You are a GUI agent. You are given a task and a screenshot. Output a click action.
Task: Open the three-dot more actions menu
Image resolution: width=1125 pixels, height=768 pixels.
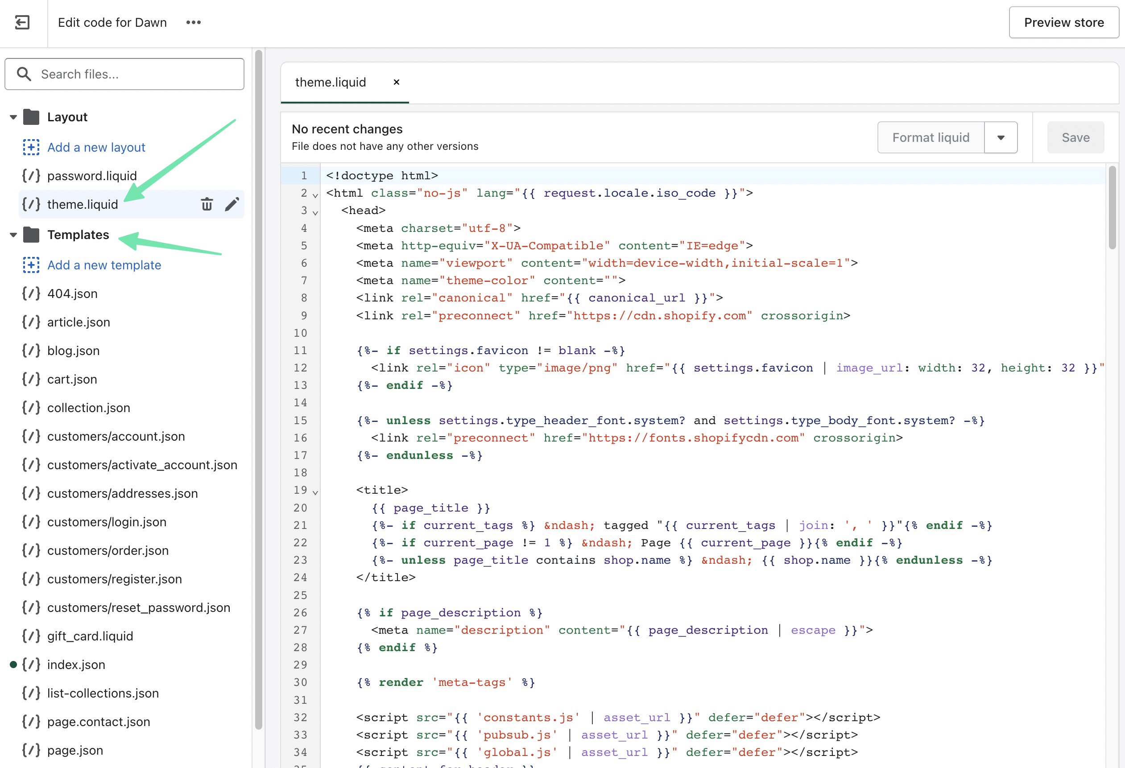(193, 22)
